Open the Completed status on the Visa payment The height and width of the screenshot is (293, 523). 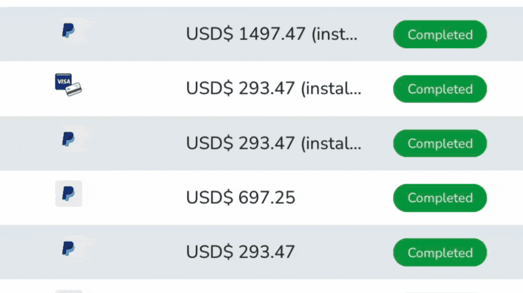coord(440,89)
